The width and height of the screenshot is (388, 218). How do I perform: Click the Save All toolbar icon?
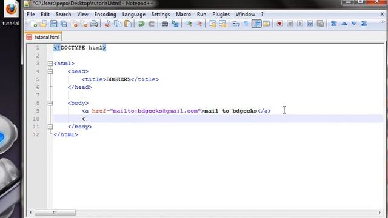click(64, 24)
